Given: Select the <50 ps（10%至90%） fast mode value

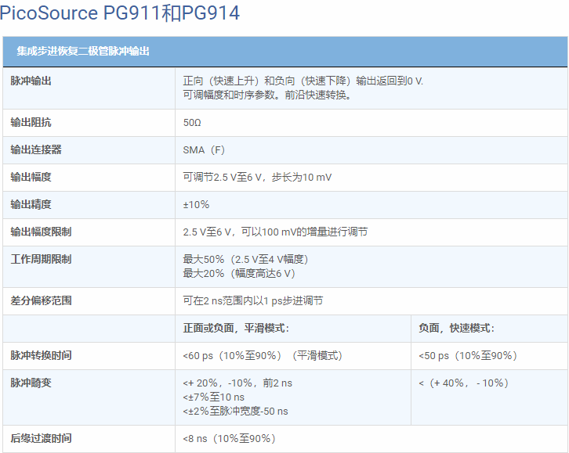Looking at the screenshot, I should 468,356.
